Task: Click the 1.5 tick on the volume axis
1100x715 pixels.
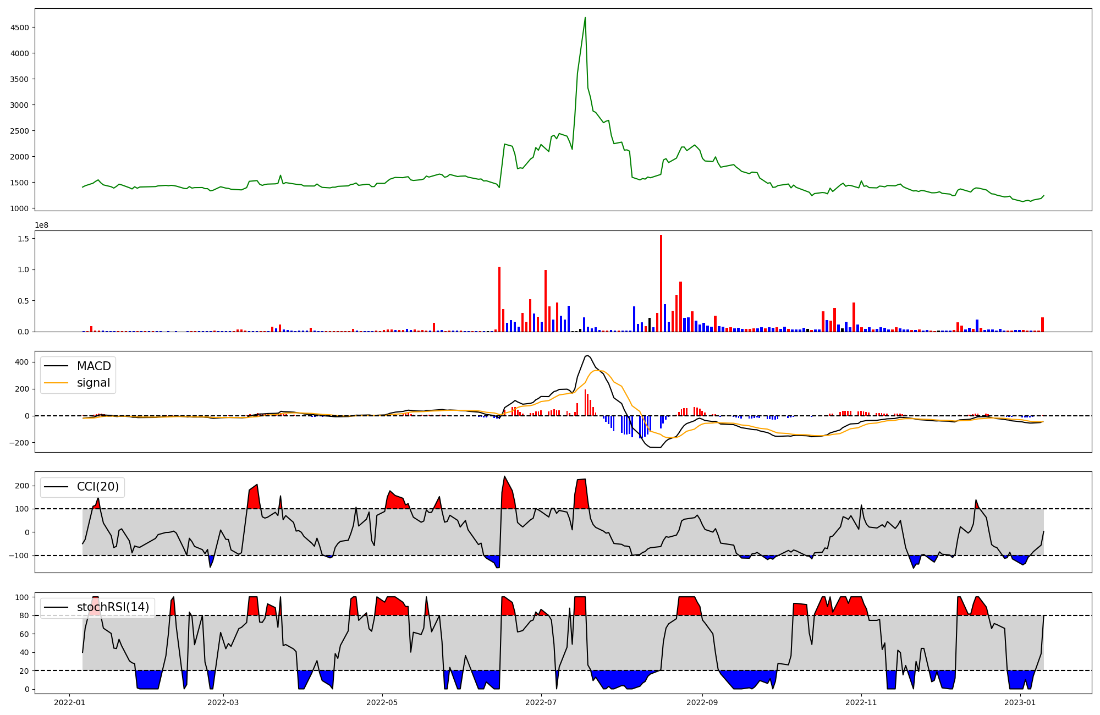Action: click(24, 239)
